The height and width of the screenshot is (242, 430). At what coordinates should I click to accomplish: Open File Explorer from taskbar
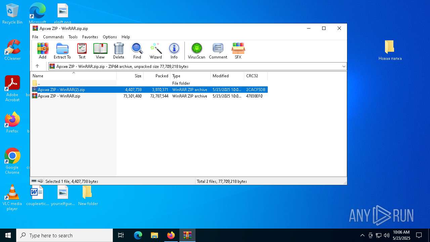[155, 235]
